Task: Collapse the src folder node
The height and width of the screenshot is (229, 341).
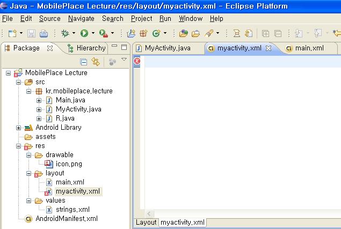Action: (x=18, y=82)
